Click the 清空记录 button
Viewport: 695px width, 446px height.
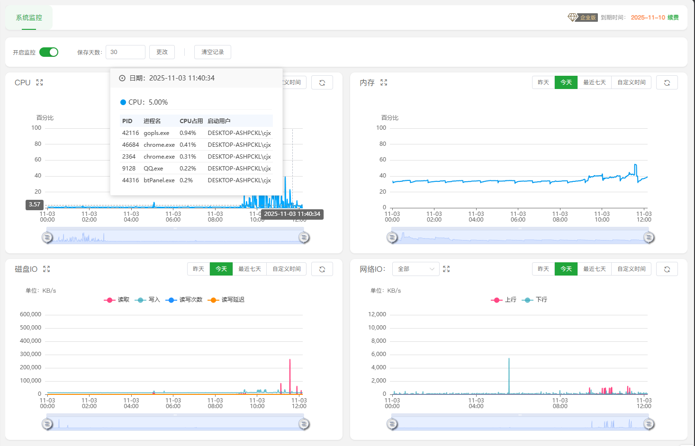tap(212, 52)
